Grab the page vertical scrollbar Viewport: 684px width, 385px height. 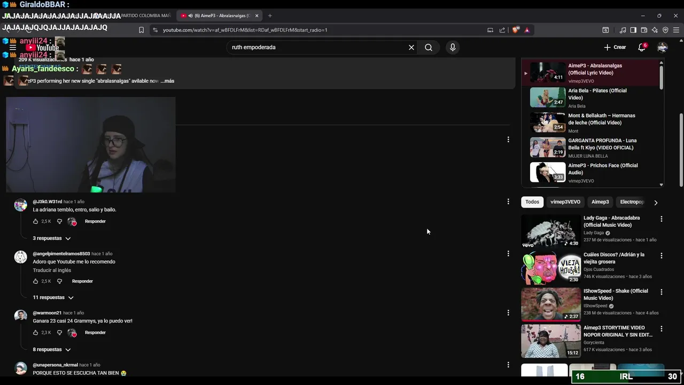[681, 150]
